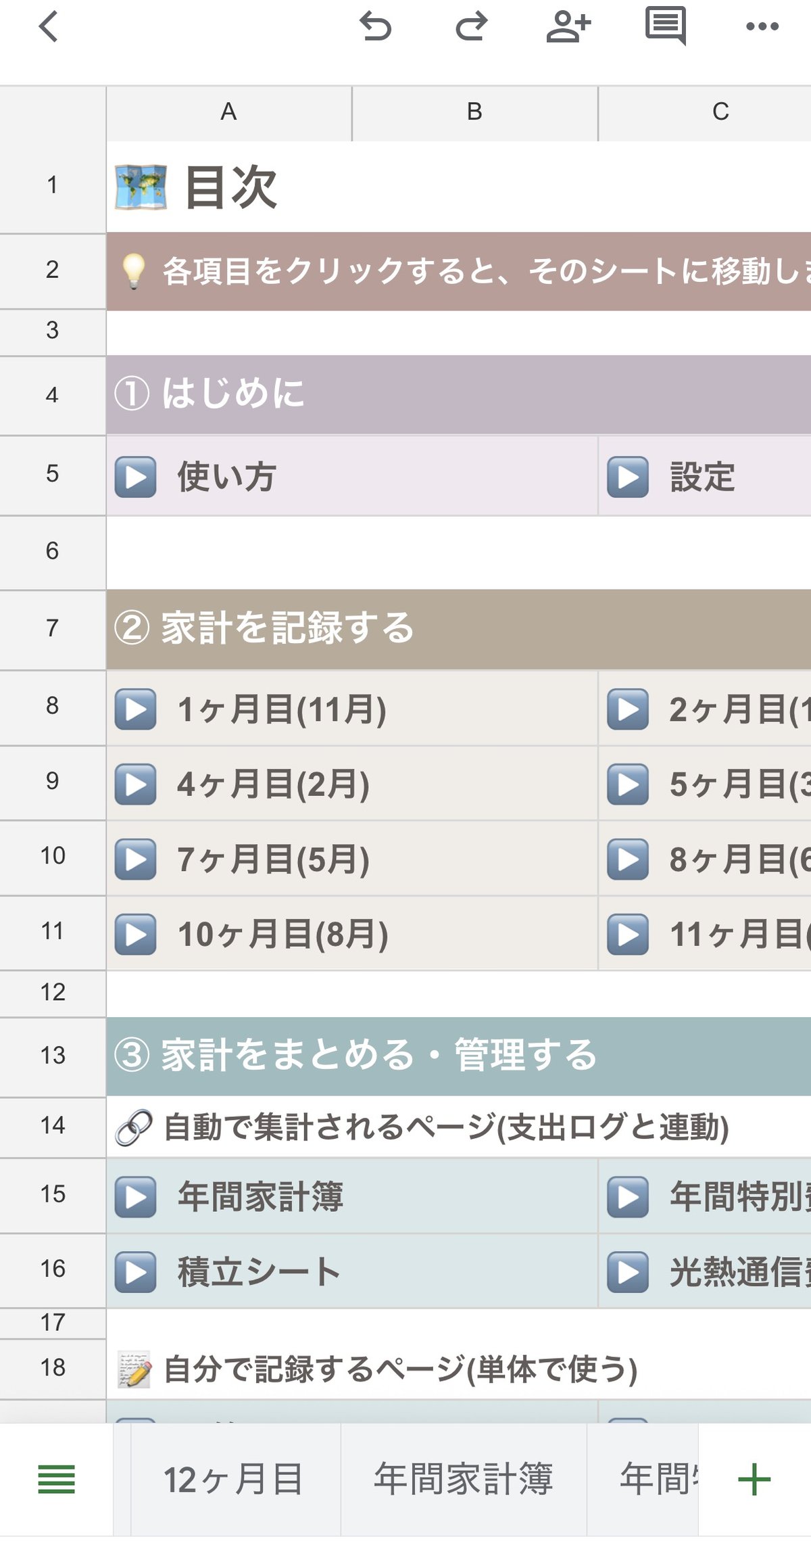Click play icon beside 積立シート

(136, 1271)
